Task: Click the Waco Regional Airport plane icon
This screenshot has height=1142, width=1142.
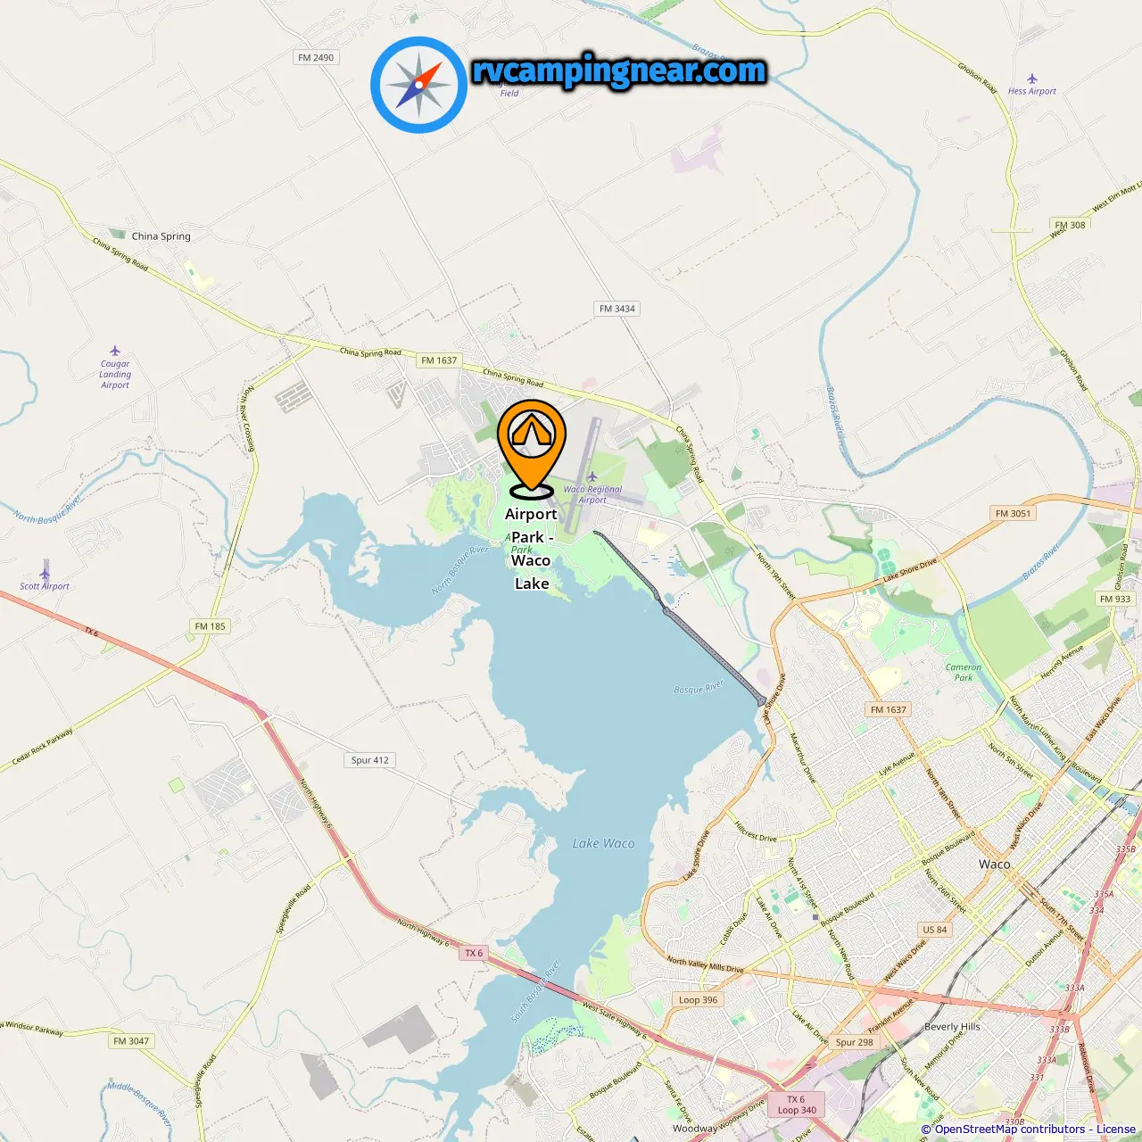Action: [x=592, y=476]
